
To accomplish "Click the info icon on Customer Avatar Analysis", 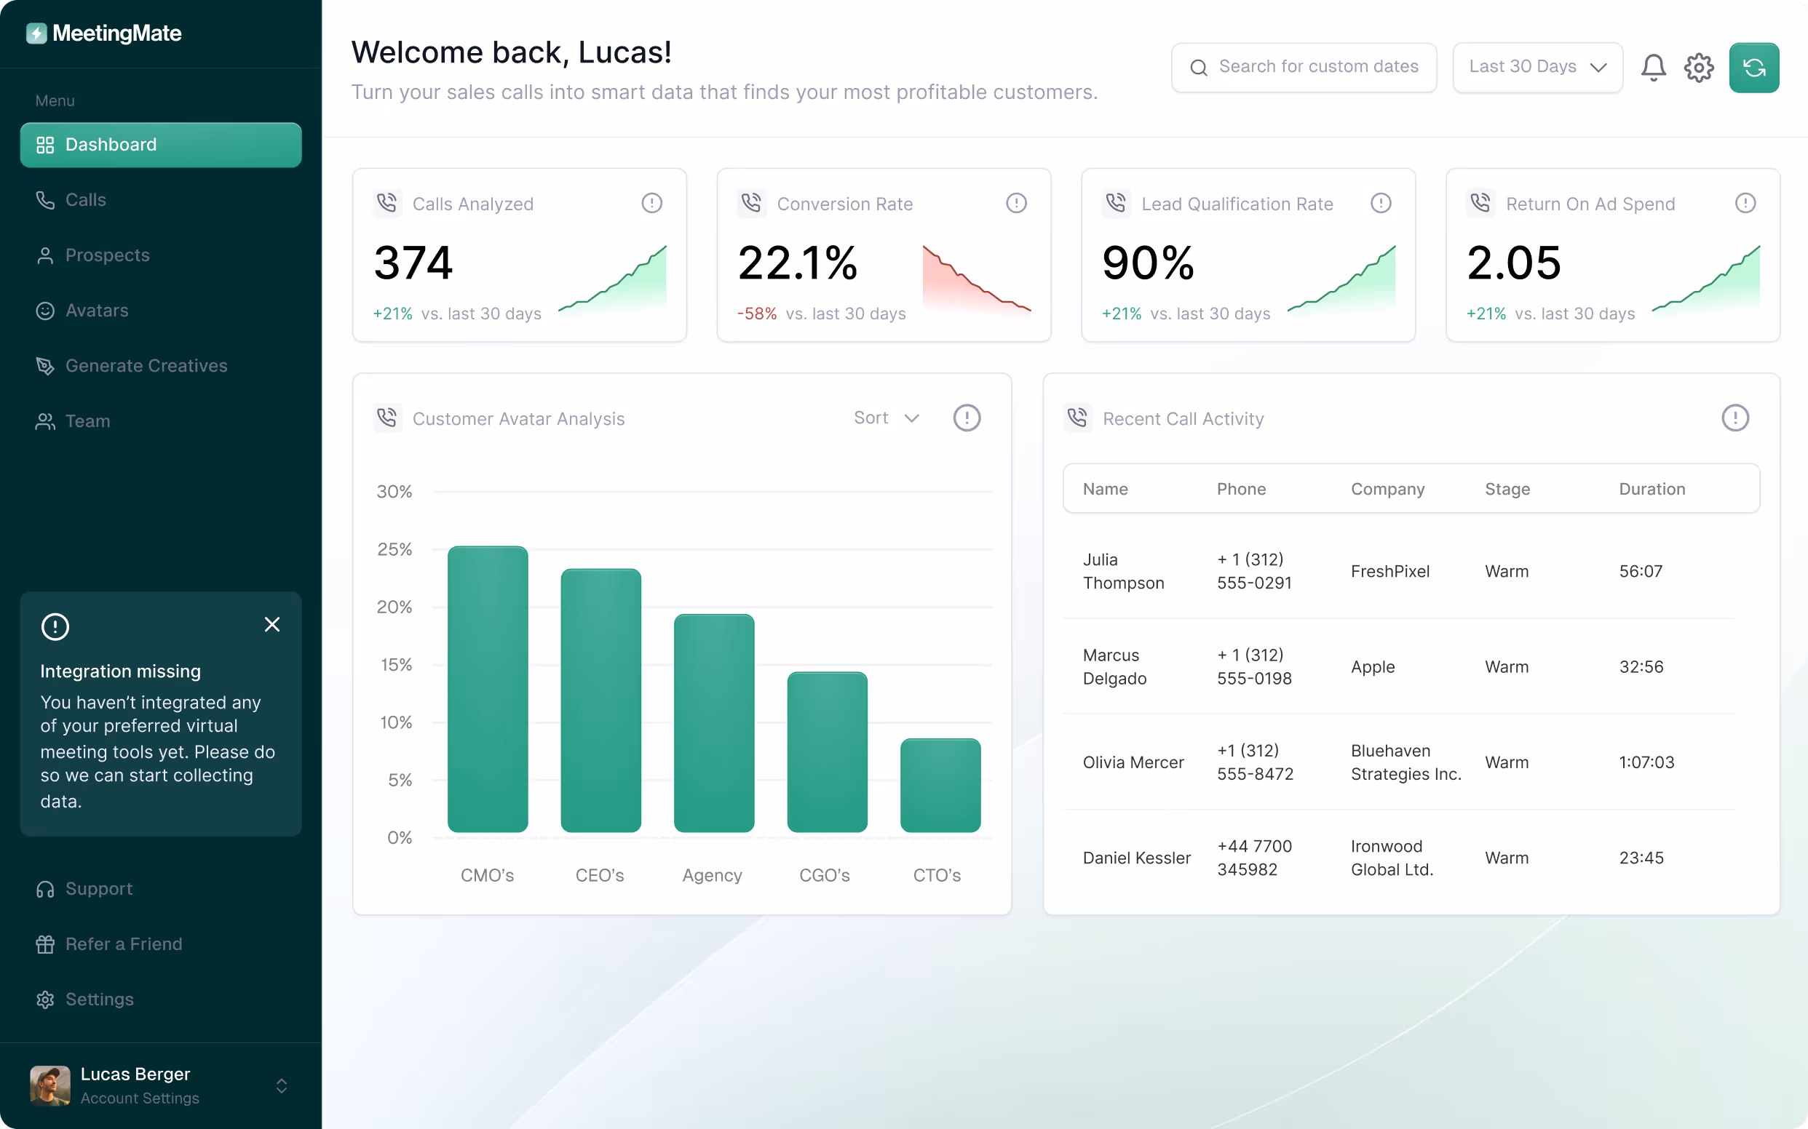I will click(x=967, y=418).
